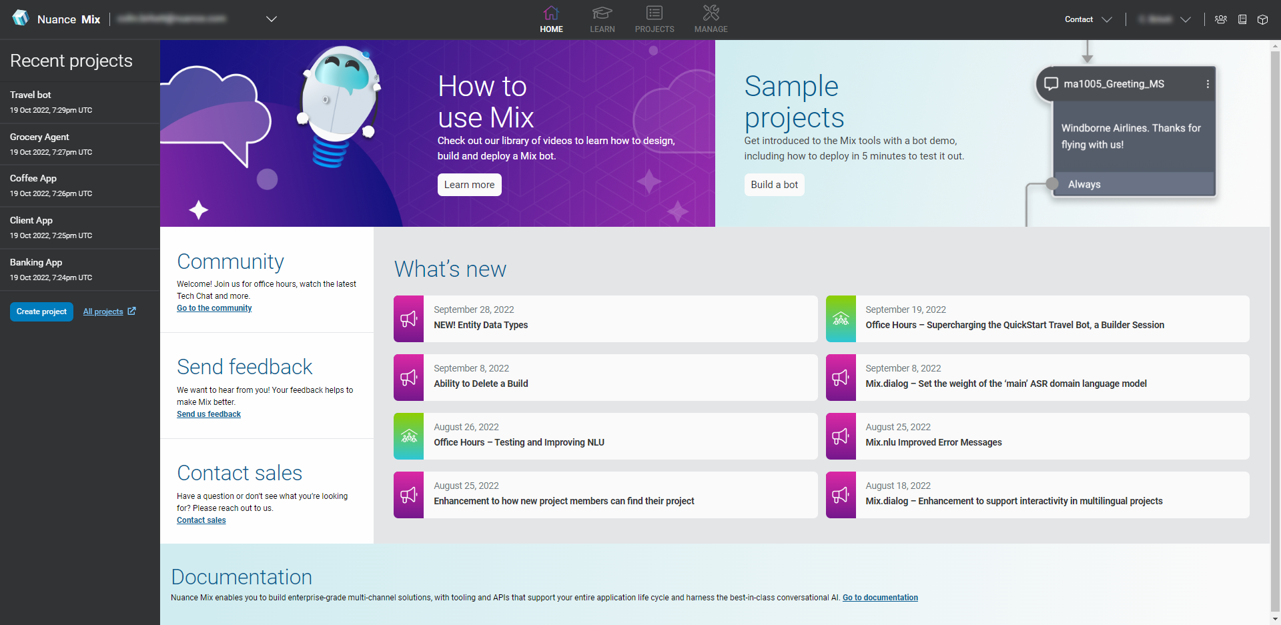Click the Create project button
This screenshot has width=1281, height=625.
(41, 311)
